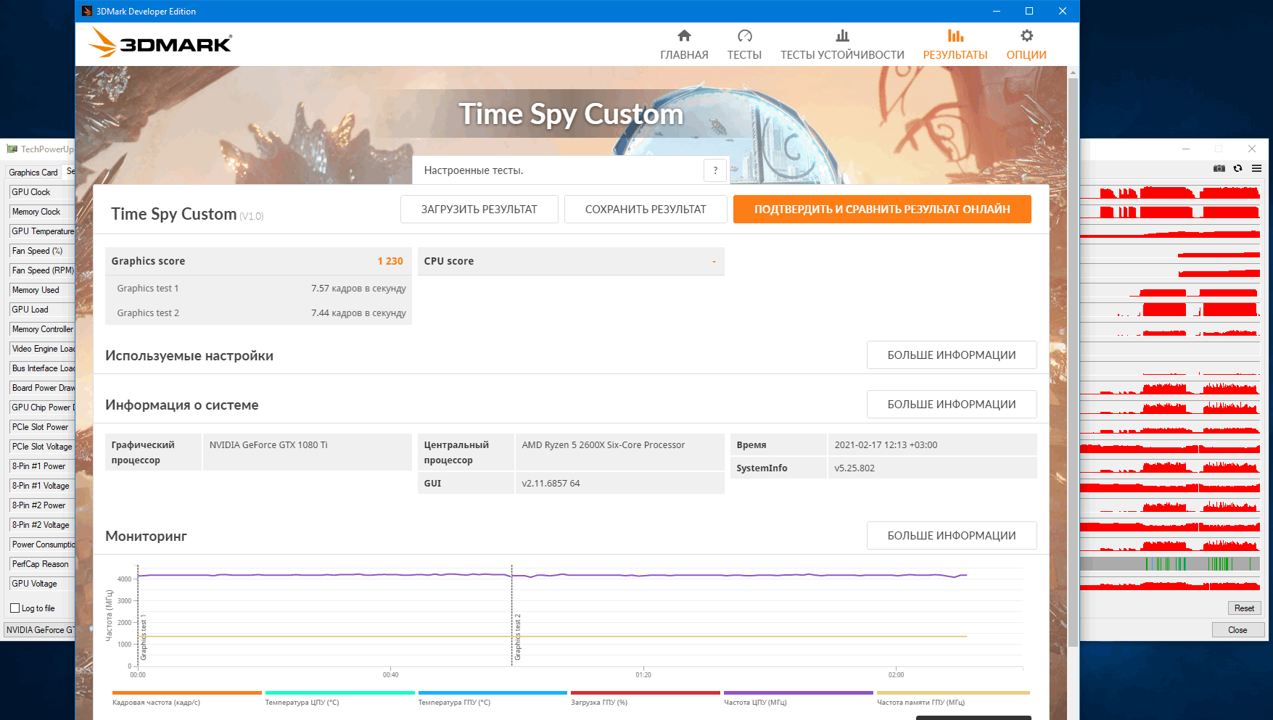Select GPU Voltage sensor in GPU-Z
Image resolution: width=1273 pixels, height=720 pixels.
(x=42, y=584)
